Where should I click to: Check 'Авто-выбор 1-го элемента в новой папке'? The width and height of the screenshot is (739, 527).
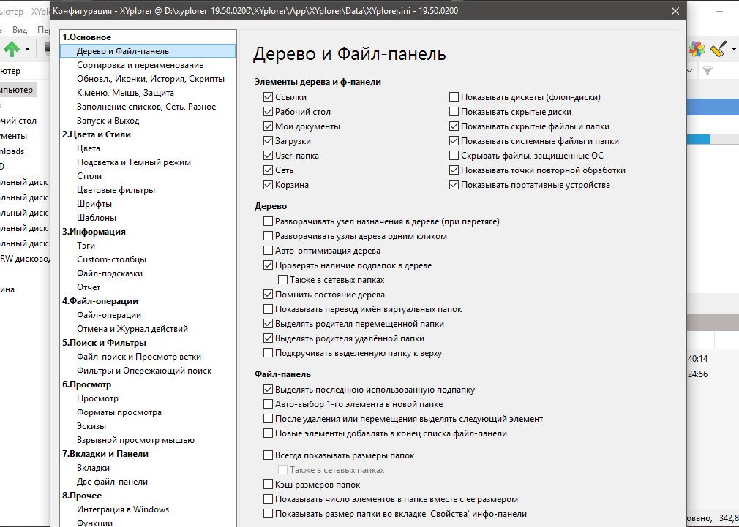tap(269, 404)
